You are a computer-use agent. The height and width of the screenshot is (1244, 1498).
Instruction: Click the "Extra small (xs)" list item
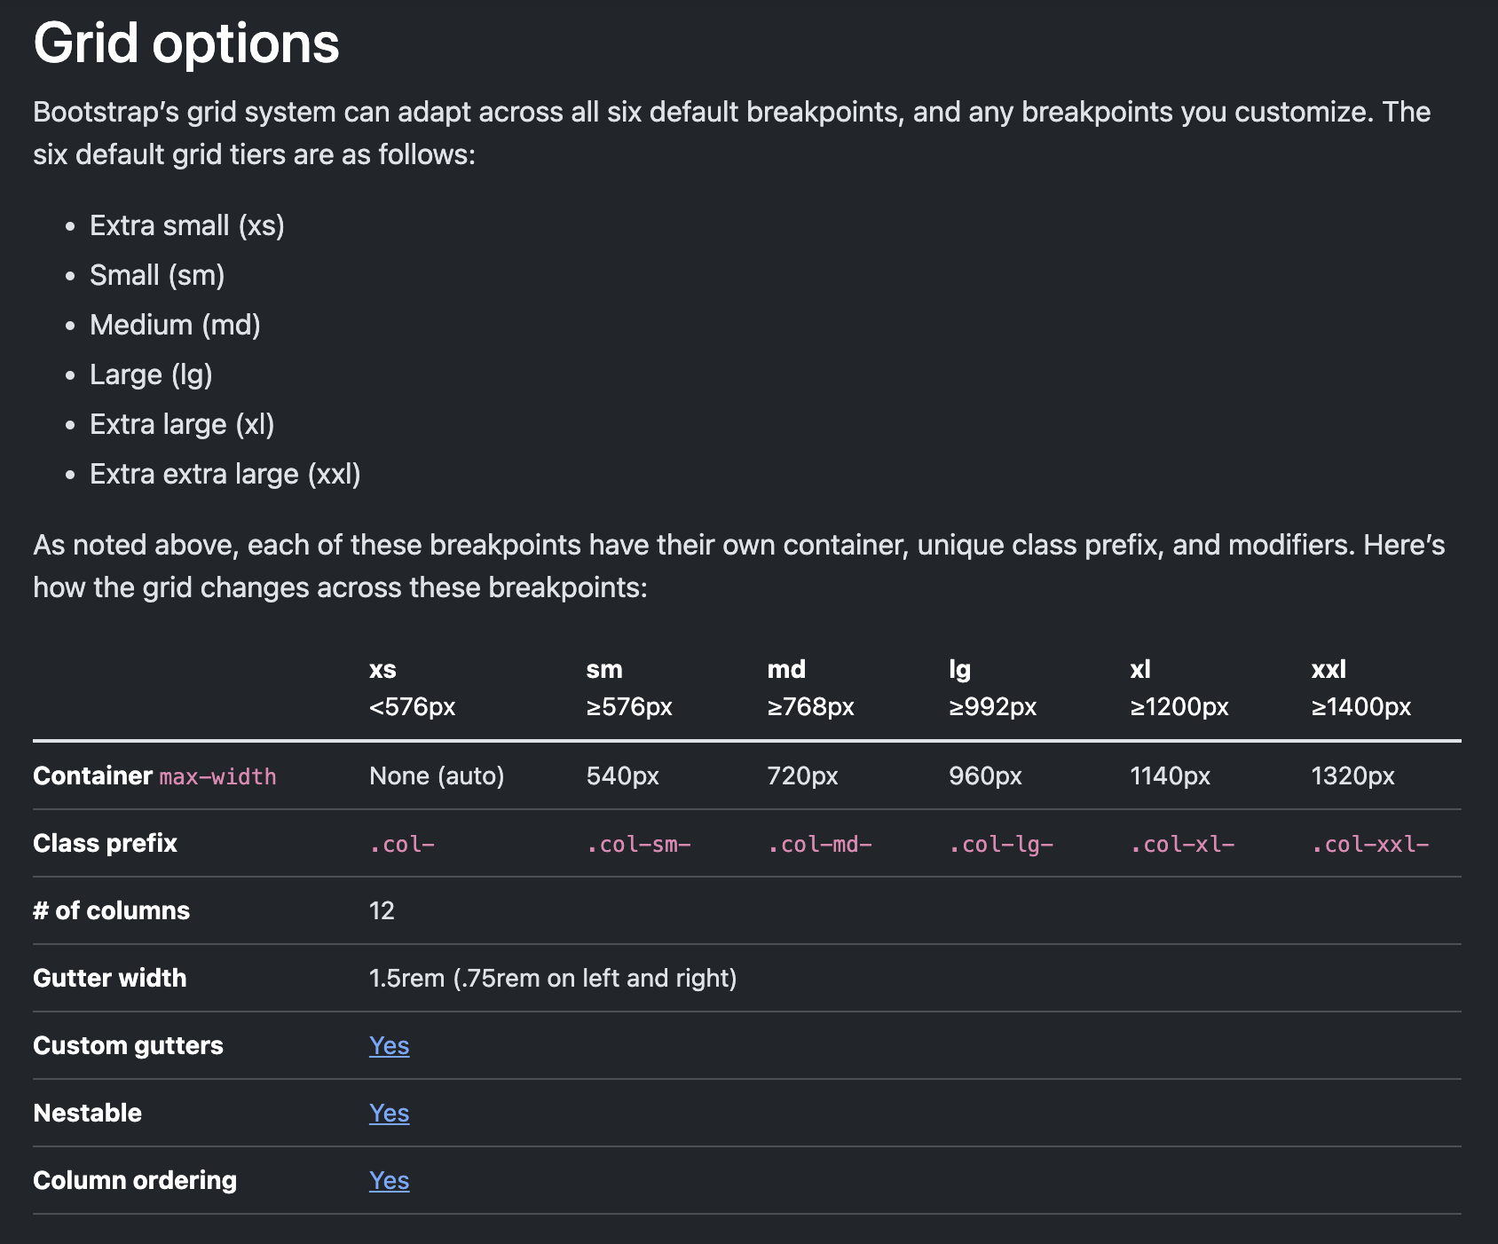click(186, 225)
